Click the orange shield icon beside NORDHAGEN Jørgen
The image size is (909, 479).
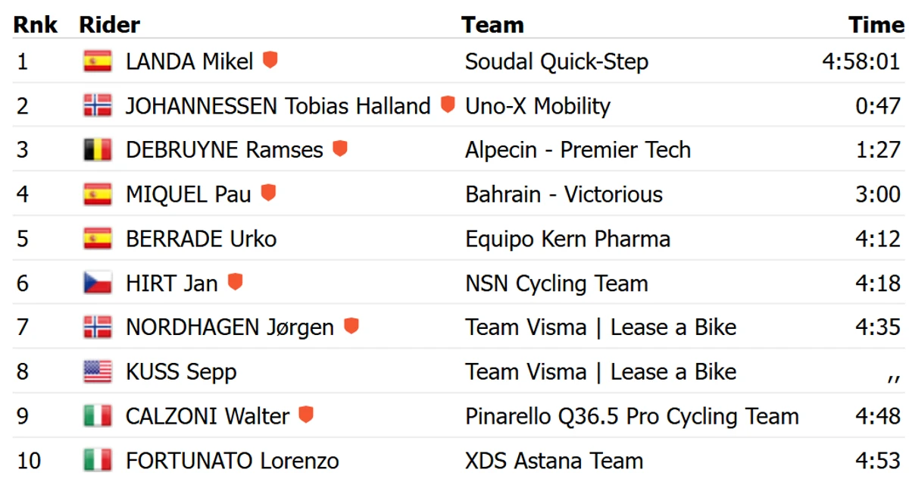click(351, 326)
